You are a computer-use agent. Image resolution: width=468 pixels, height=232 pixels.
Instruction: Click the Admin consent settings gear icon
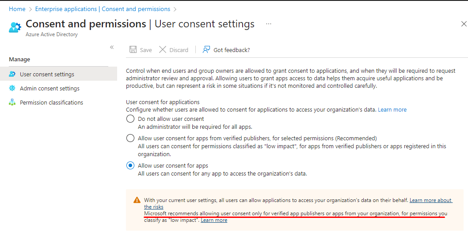coord(12,88)
